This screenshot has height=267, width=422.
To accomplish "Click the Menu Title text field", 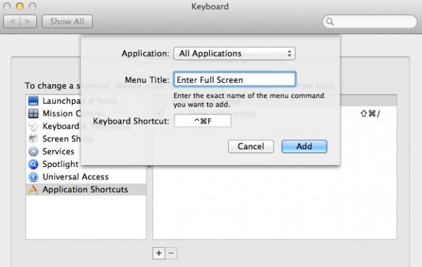I will (x=233, y=80).
